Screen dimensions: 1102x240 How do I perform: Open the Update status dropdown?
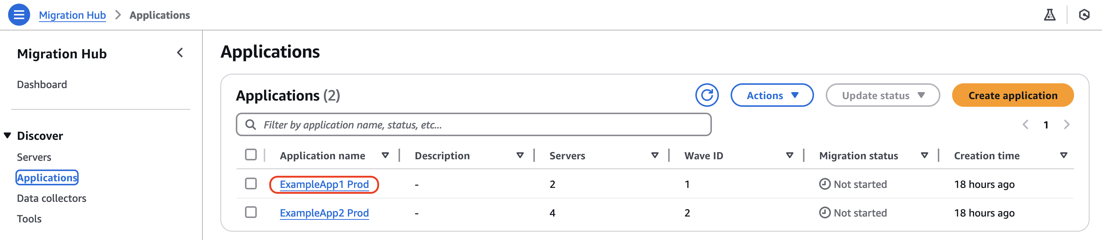coord(882,95)
